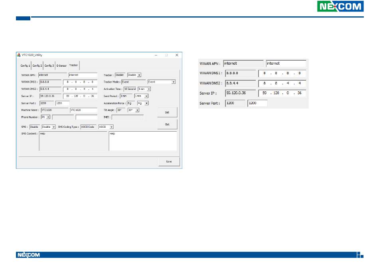Click the white Server Port 1200 field in enlarged inset
This screenshot has width=379, height=265.
[x=257, y=103]
